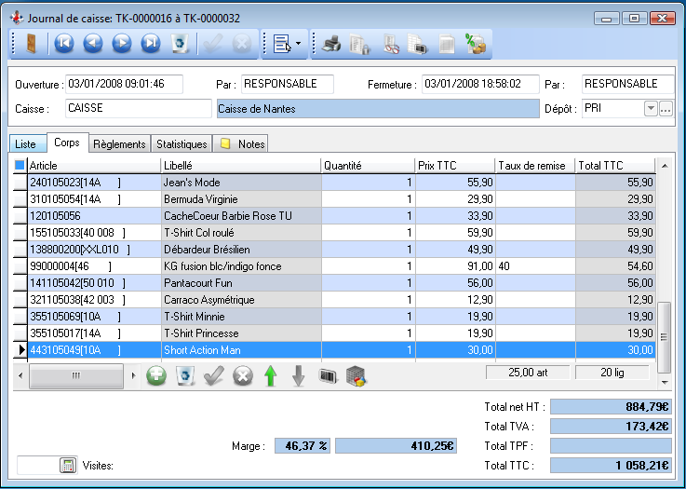Go to the first record
Screen dimensions: 686x489
pos(64,44)
